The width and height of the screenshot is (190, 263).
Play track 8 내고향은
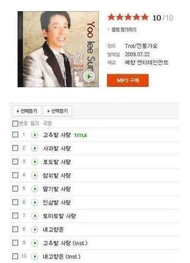pyautogui.click(x=34, y=229)
